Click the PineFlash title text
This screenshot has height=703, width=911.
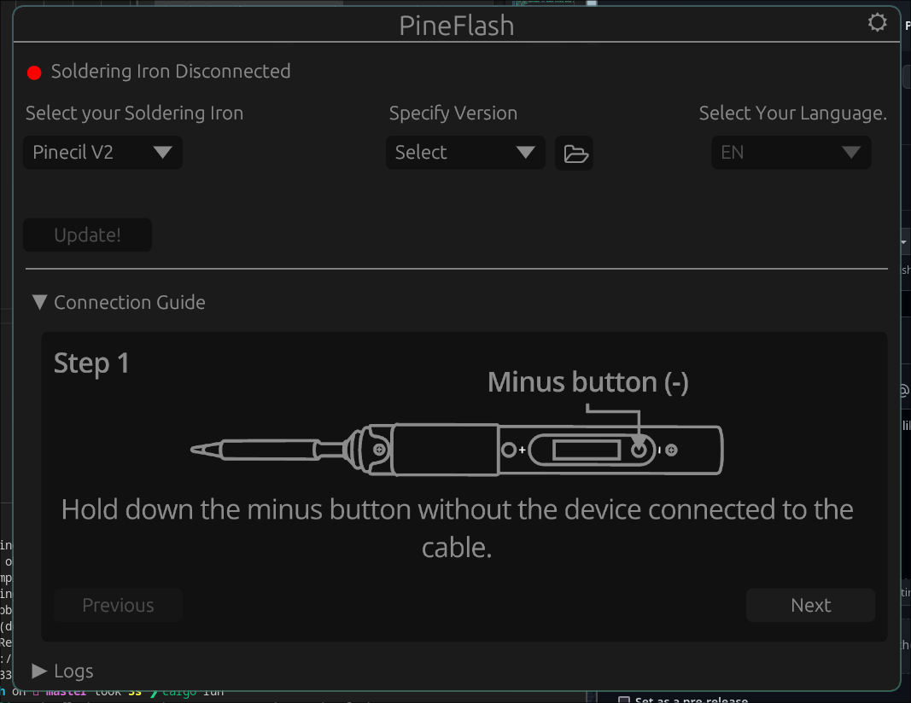[457, 26]
